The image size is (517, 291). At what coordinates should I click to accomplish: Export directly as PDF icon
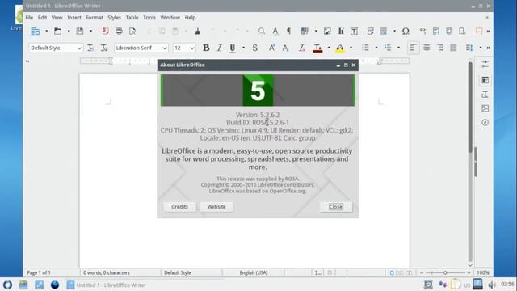(106, 31)
